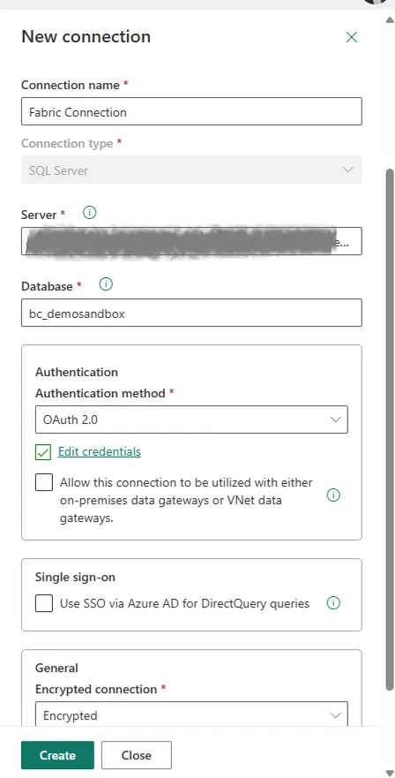Click the Close button
Image resolution: width=395 pixels, height=778 pixels.
tap(137, 755)
